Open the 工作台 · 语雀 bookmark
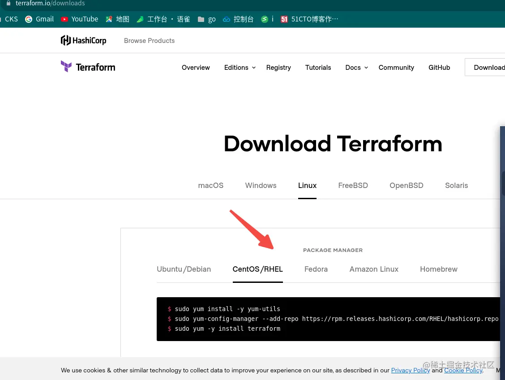The image size is (505, 380). 163,19
